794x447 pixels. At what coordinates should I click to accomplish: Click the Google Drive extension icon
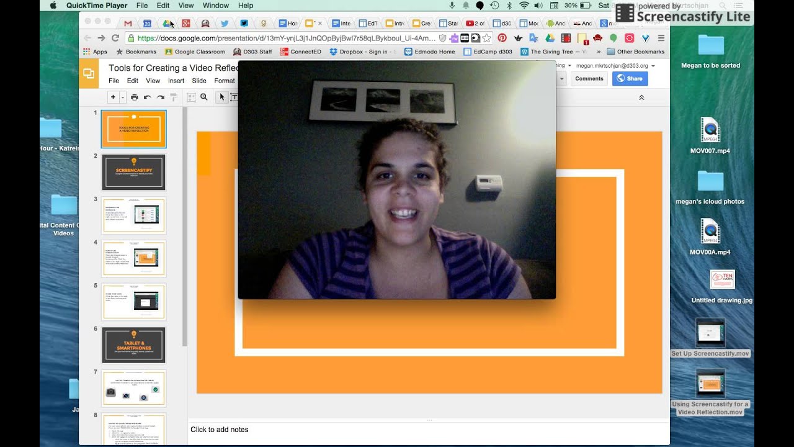550,38
